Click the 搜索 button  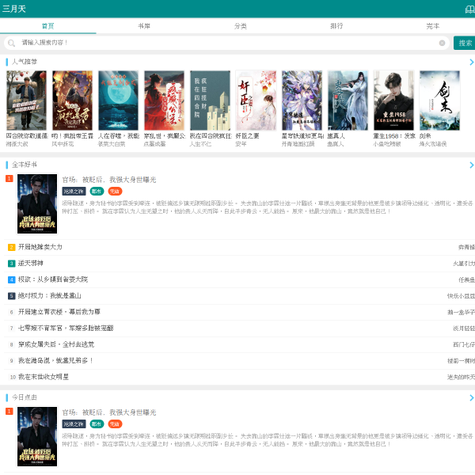[465, 43]
